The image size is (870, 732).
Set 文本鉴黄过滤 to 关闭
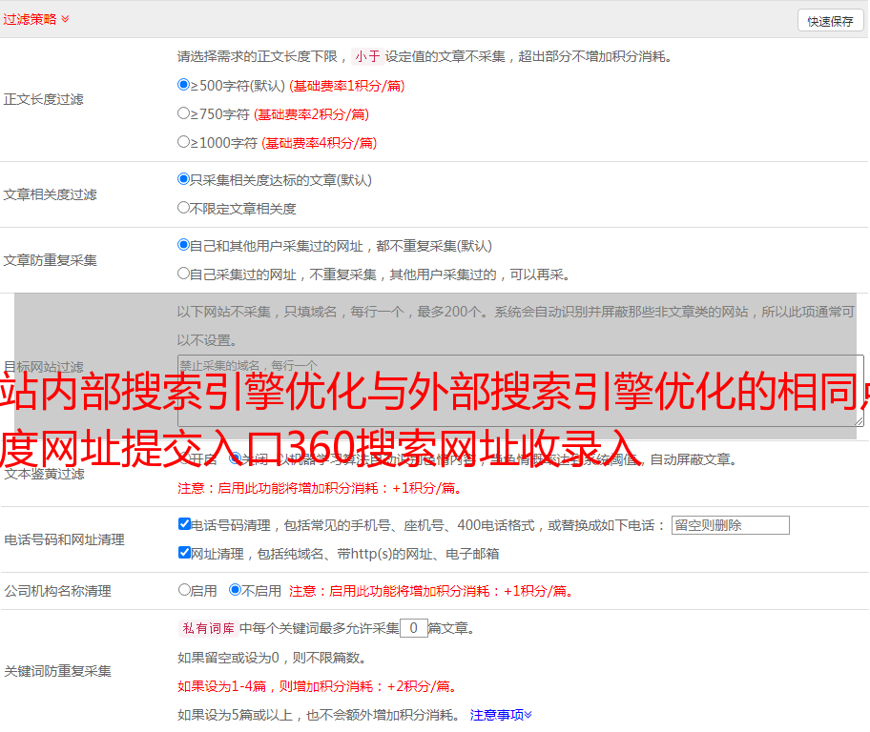pos(235,458)
